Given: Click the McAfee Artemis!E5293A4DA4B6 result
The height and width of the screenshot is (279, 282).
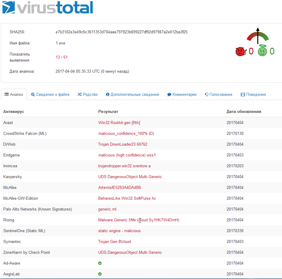Looking at the screenshot, I should pyautogui.click(x=120, y=188).
